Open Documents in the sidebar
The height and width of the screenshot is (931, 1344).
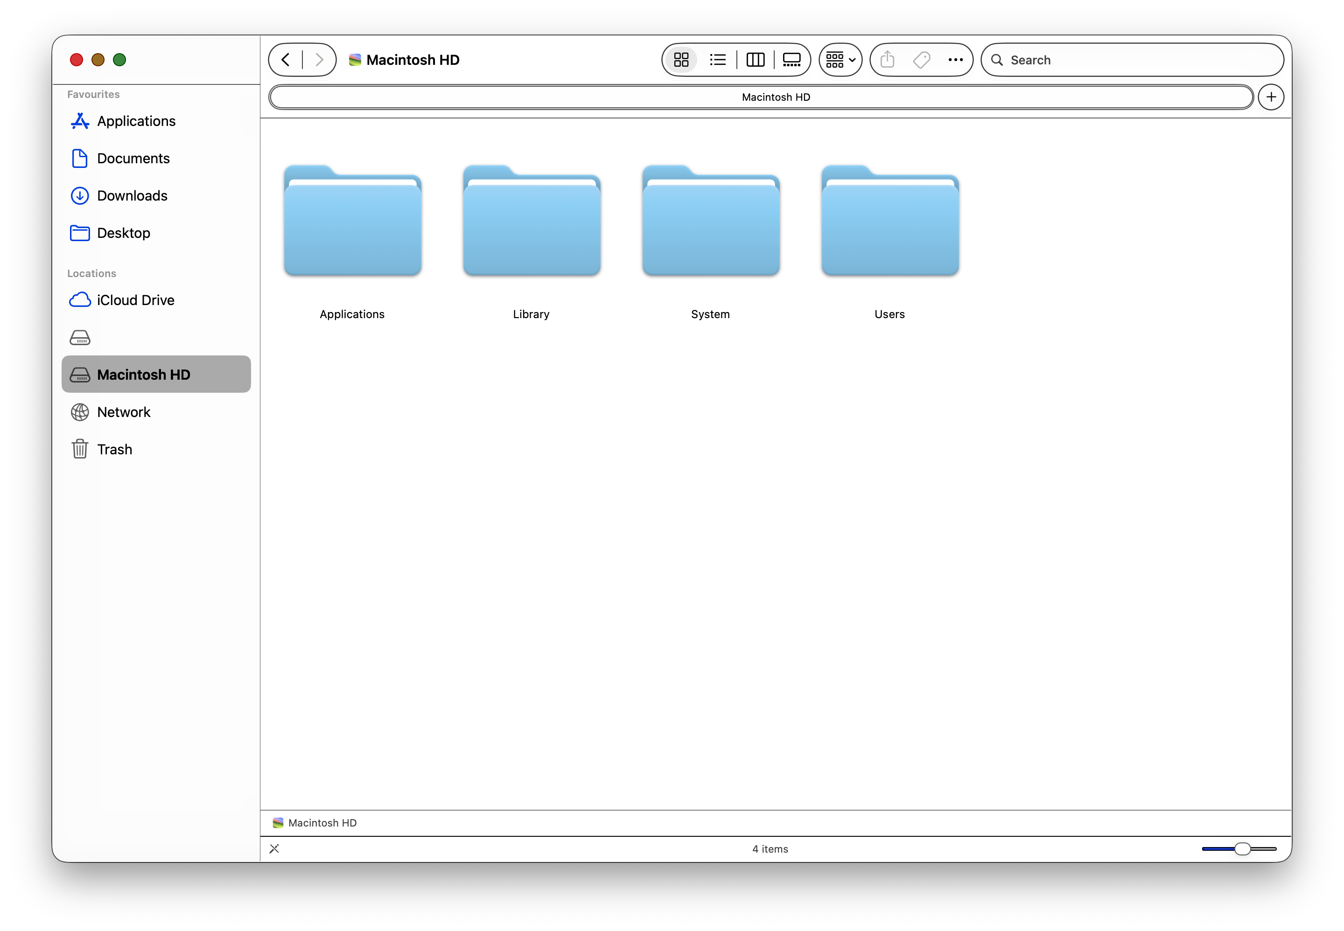click(156, 158)
